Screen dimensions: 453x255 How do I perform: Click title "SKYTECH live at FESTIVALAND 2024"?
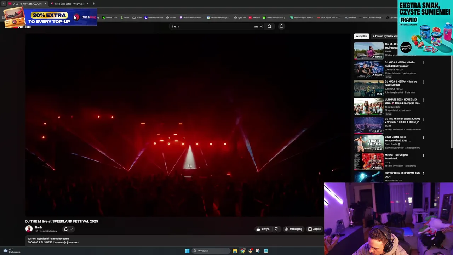[x=402, y=175]
